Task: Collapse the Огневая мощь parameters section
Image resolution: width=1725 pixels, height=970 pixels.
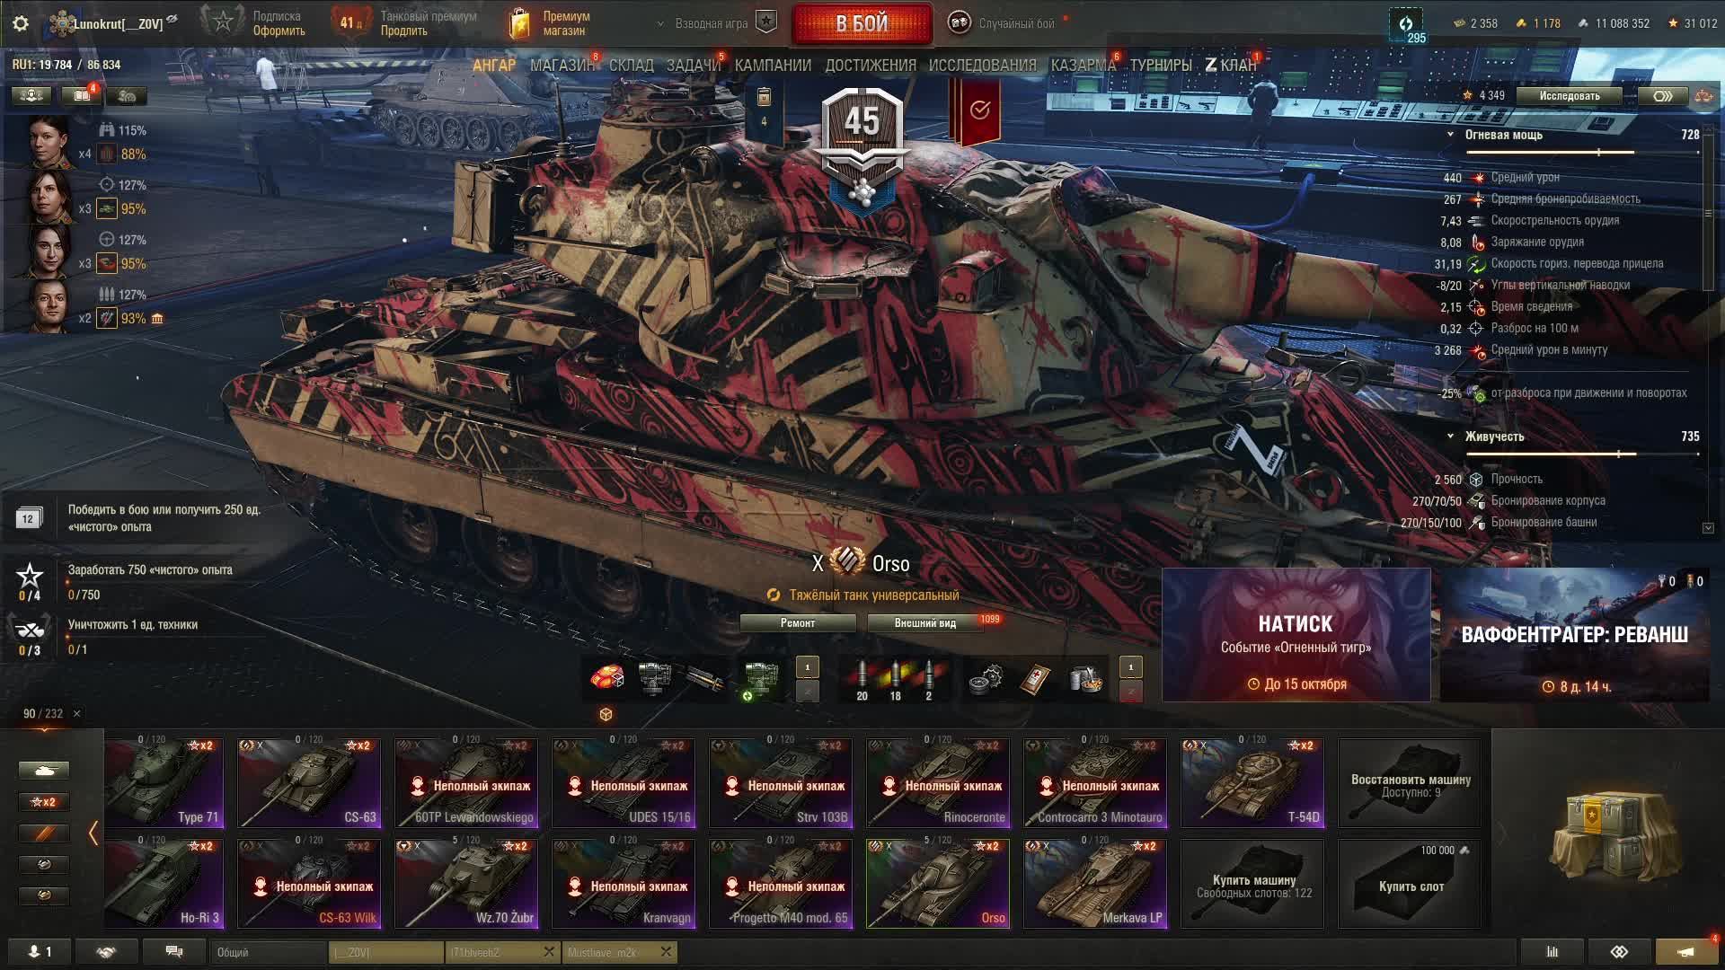Action: click(1450, 135)
